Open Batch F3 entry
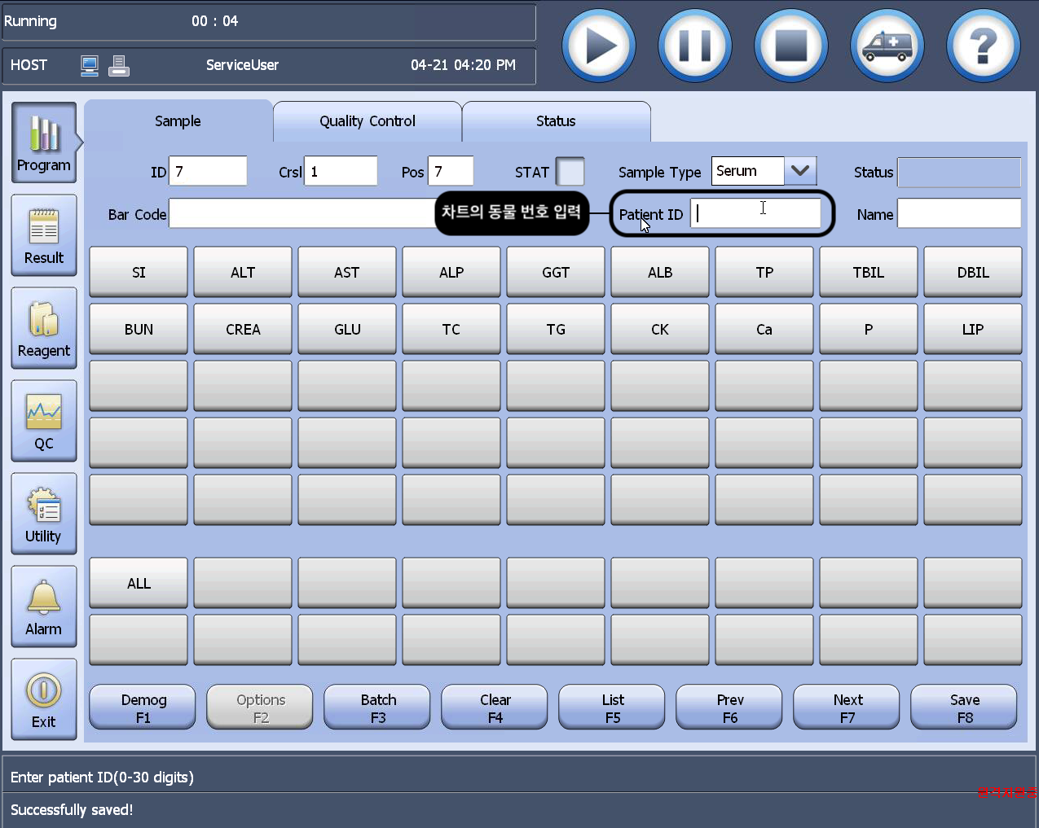Image resolution: width=1039 pixels, height=828 pixels. [x=377, y=708]
